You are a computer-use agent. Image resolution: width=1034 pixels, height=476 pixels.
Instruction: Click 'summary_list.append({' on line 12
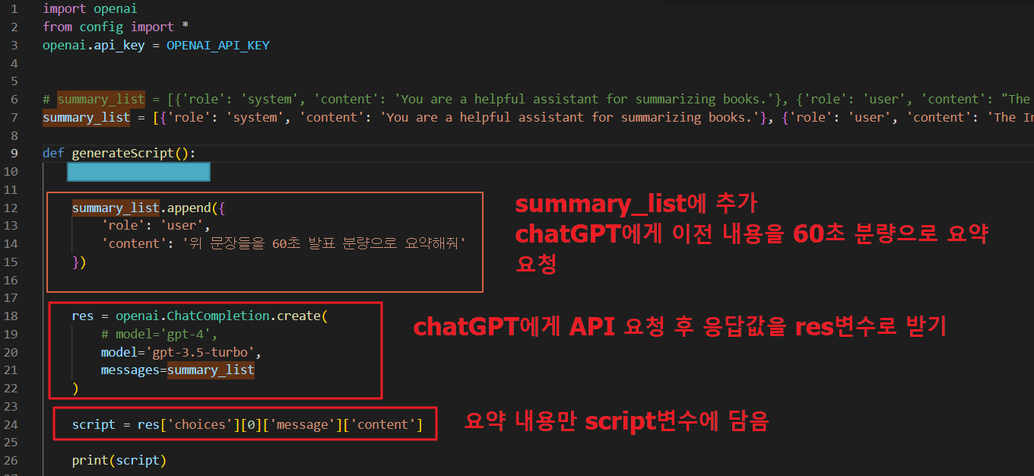click(149, 208)
